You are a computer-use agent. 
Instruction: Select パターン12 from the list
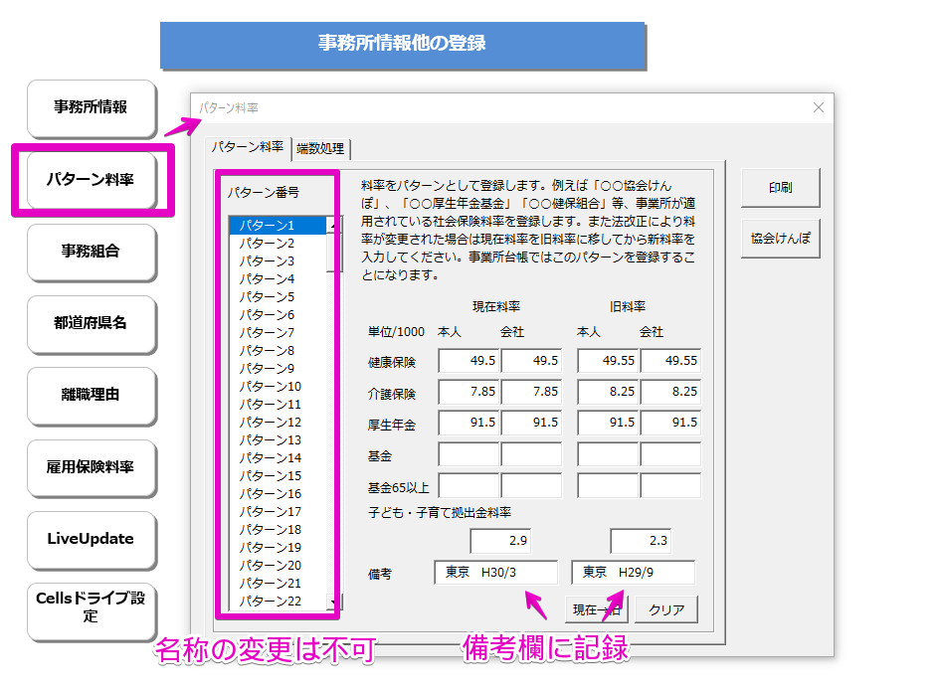(x=270, y=423)
